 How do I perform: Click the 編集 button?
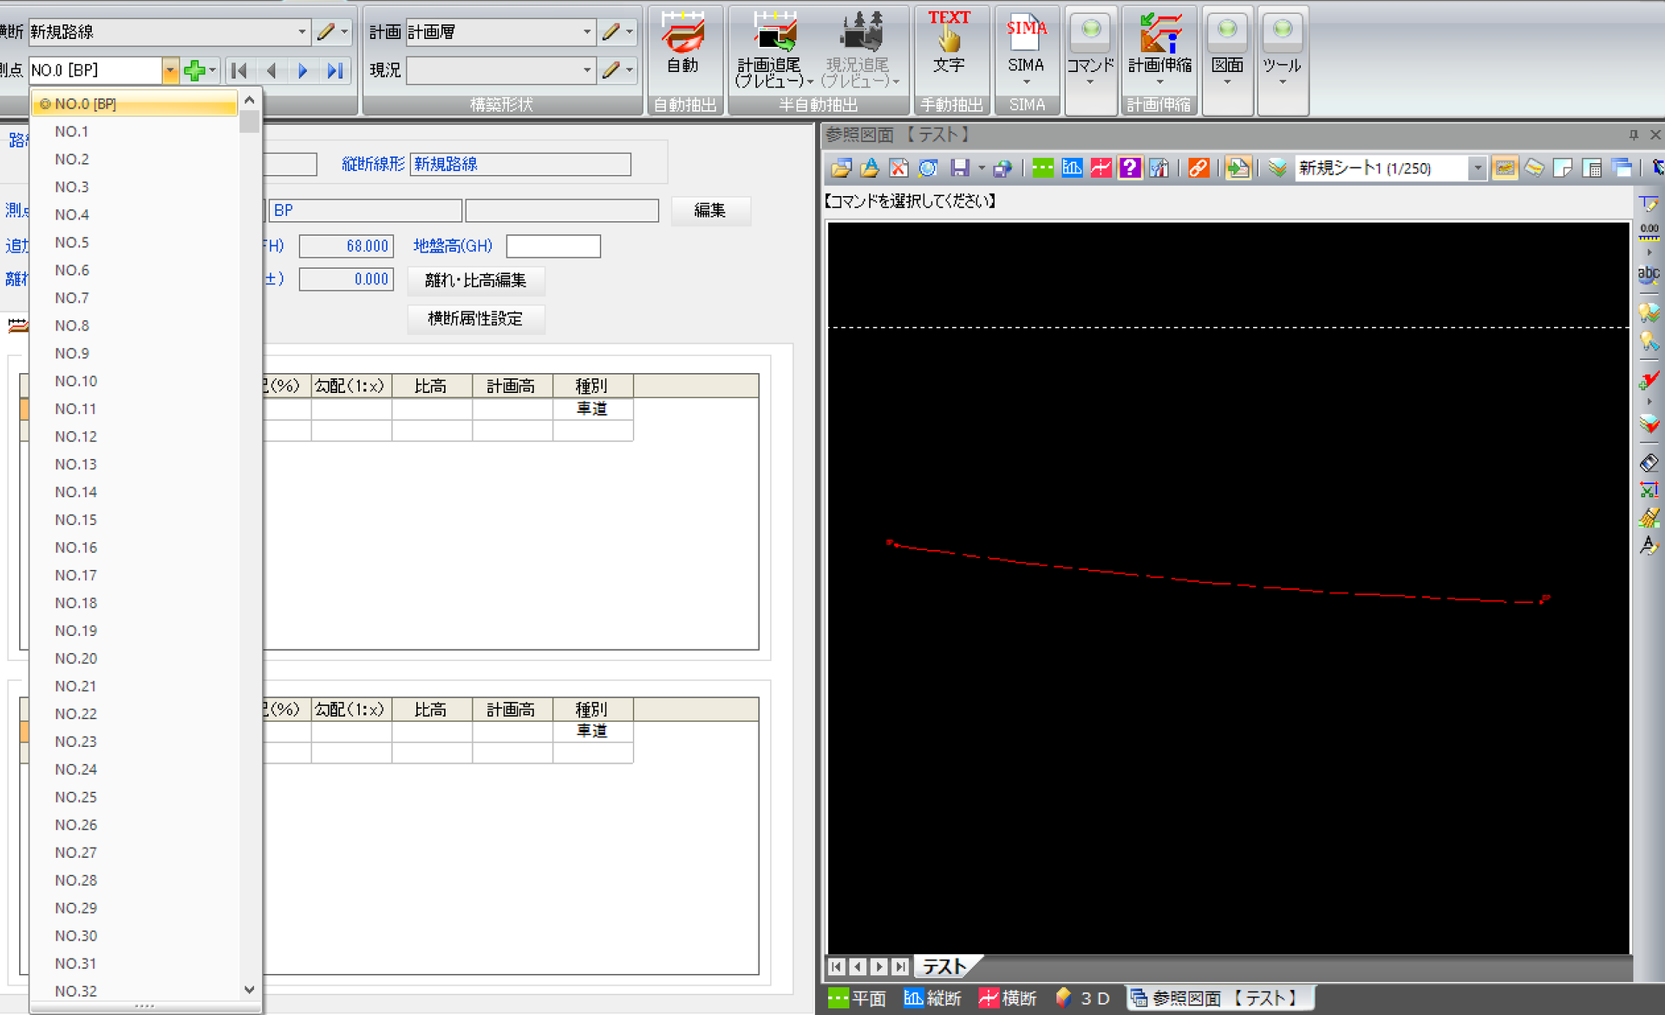(710, 210)
